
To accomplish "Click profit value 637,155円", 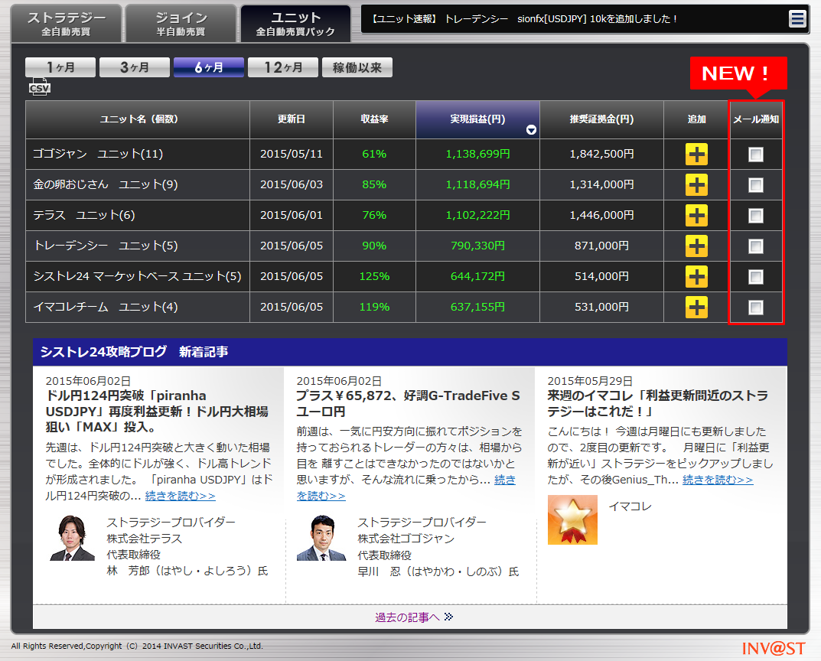I will coord(477,307).
